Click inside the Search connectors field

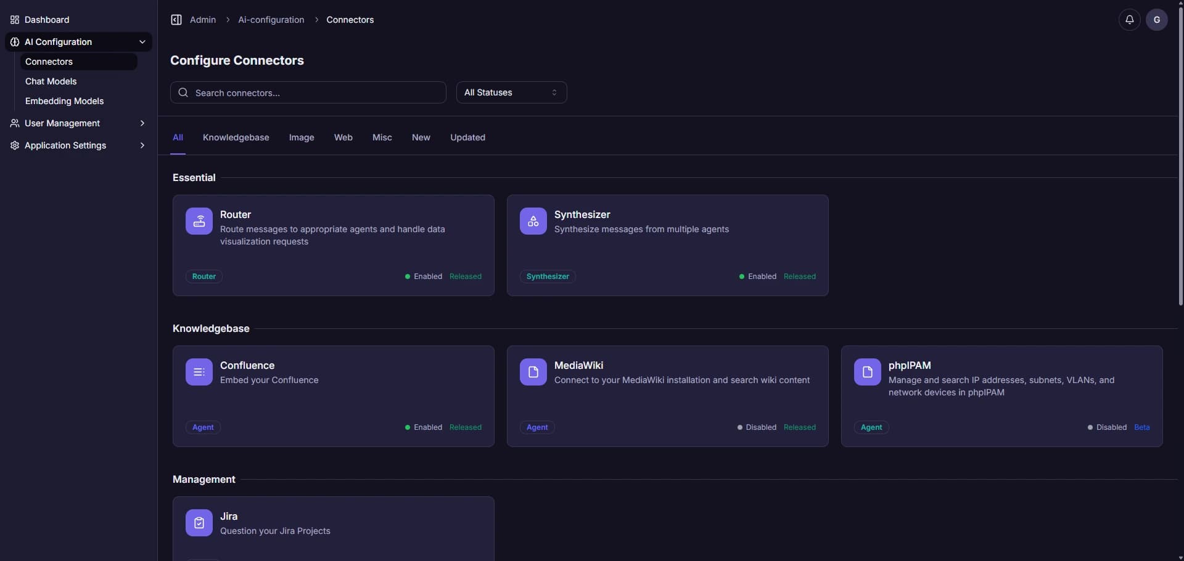[308, 92]
